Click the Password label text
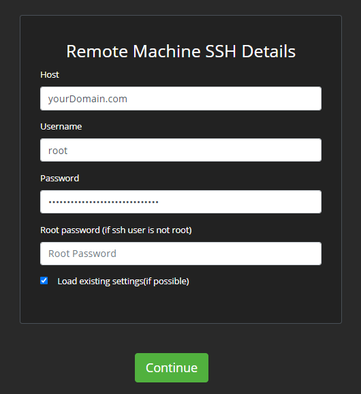The image size is (361, 394). point(60,178)
